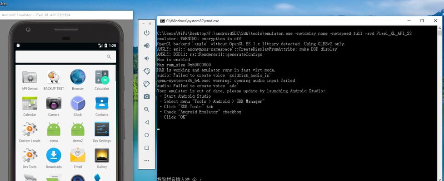Click the Overview square button in emulator toolbar
This screenshot has width=444, height=181.
pos(146,148)
